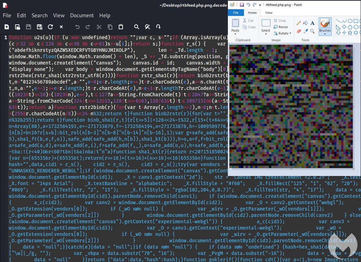This screenshot has width=361, height=262.
Task: Select the Eraser tool in Paint
Action: pyautogui.click(x=299, y=31)
